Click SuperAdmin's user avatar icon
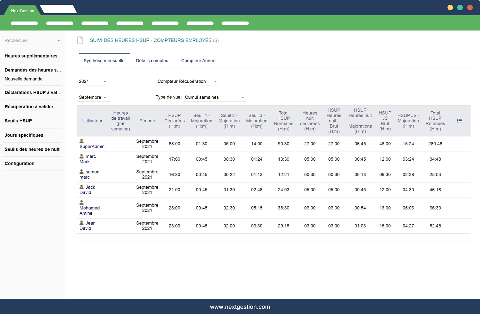The height and width of the screenshot is (314, 480). tap(81, 141)
